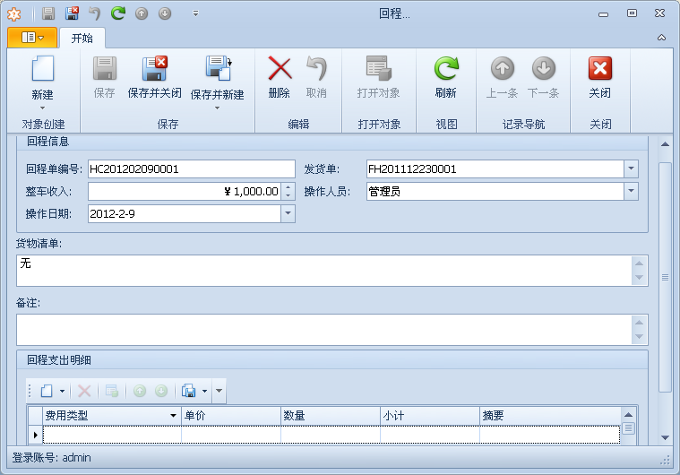Go to next record (下一条)
Image resolution: width=680 pixels, height=475 pixels.
pos(544,68)
